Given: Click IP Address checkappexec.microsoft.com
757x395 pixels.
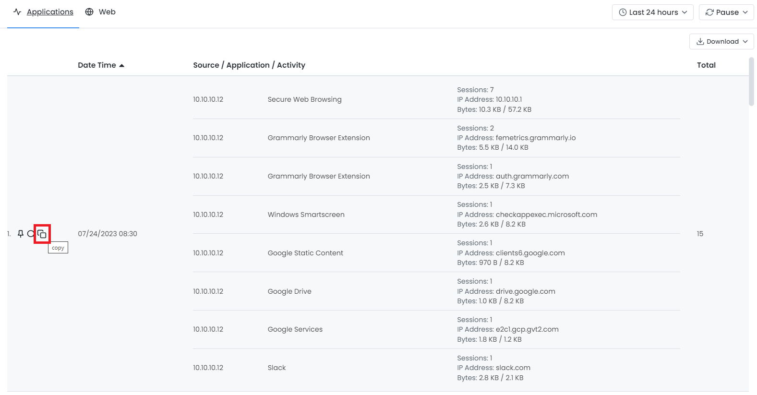Looking at the screenshot, I should [x=527, y=215].
